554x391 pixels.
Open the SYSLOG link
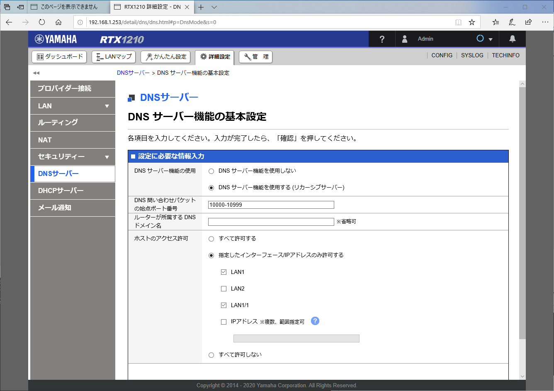472,55
